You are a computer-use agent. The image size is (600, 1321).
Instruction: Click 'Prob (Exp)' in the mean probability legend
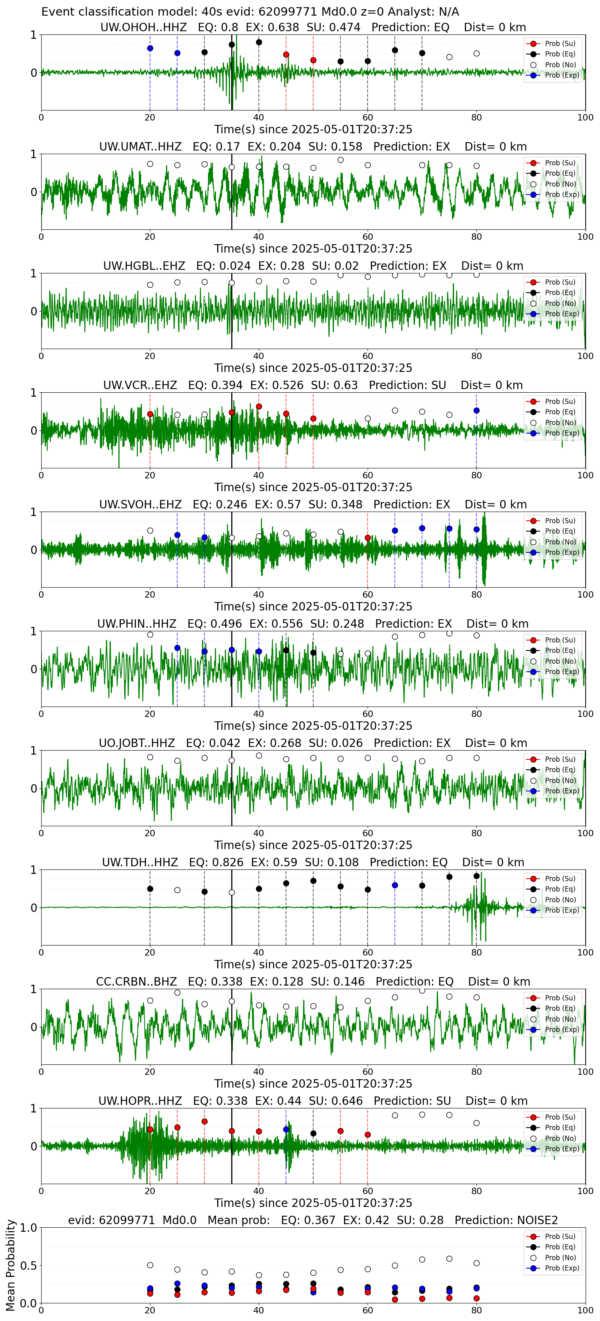[562, 1268]
